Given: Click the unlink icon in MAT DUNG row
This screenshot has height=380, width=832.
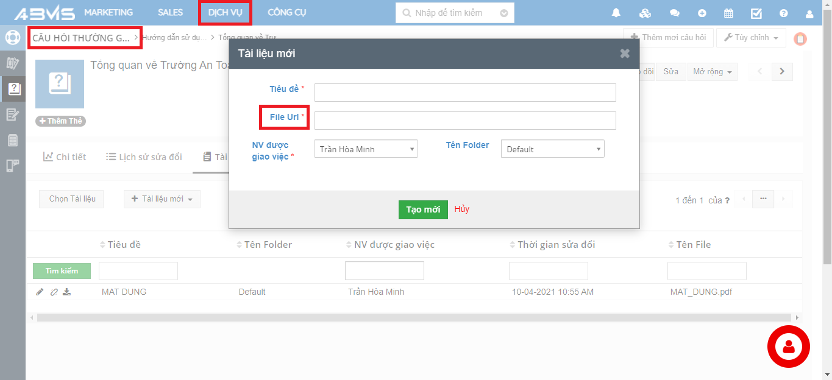Looking at the screenshot, I should click(x=54, y=292).
